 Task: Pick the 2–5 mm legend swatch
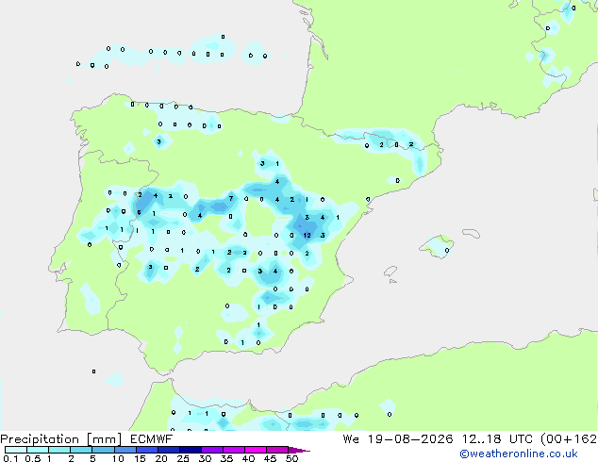81,450
